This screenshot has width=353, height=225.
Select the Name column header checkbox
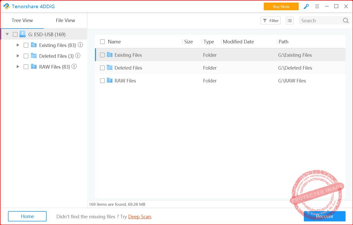pyautogui.click(x=102, y=41)
